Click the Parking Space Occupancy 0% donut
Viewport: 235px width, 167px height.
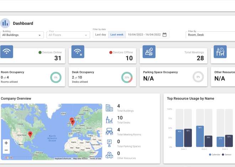tap(198, 77)
